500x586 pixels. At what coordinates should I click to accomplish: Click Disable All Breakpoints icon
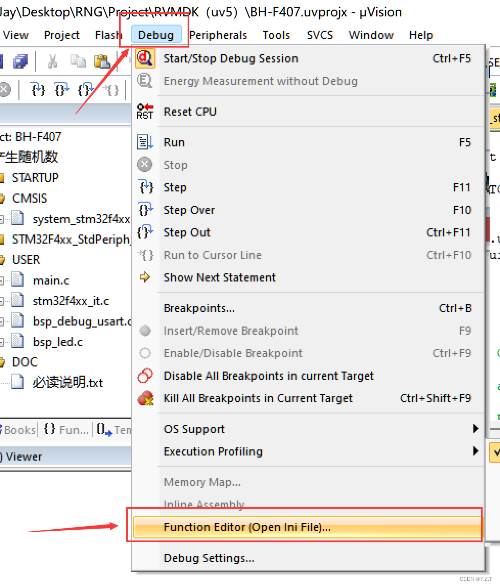pyautogui.click(x=145, y=376)
